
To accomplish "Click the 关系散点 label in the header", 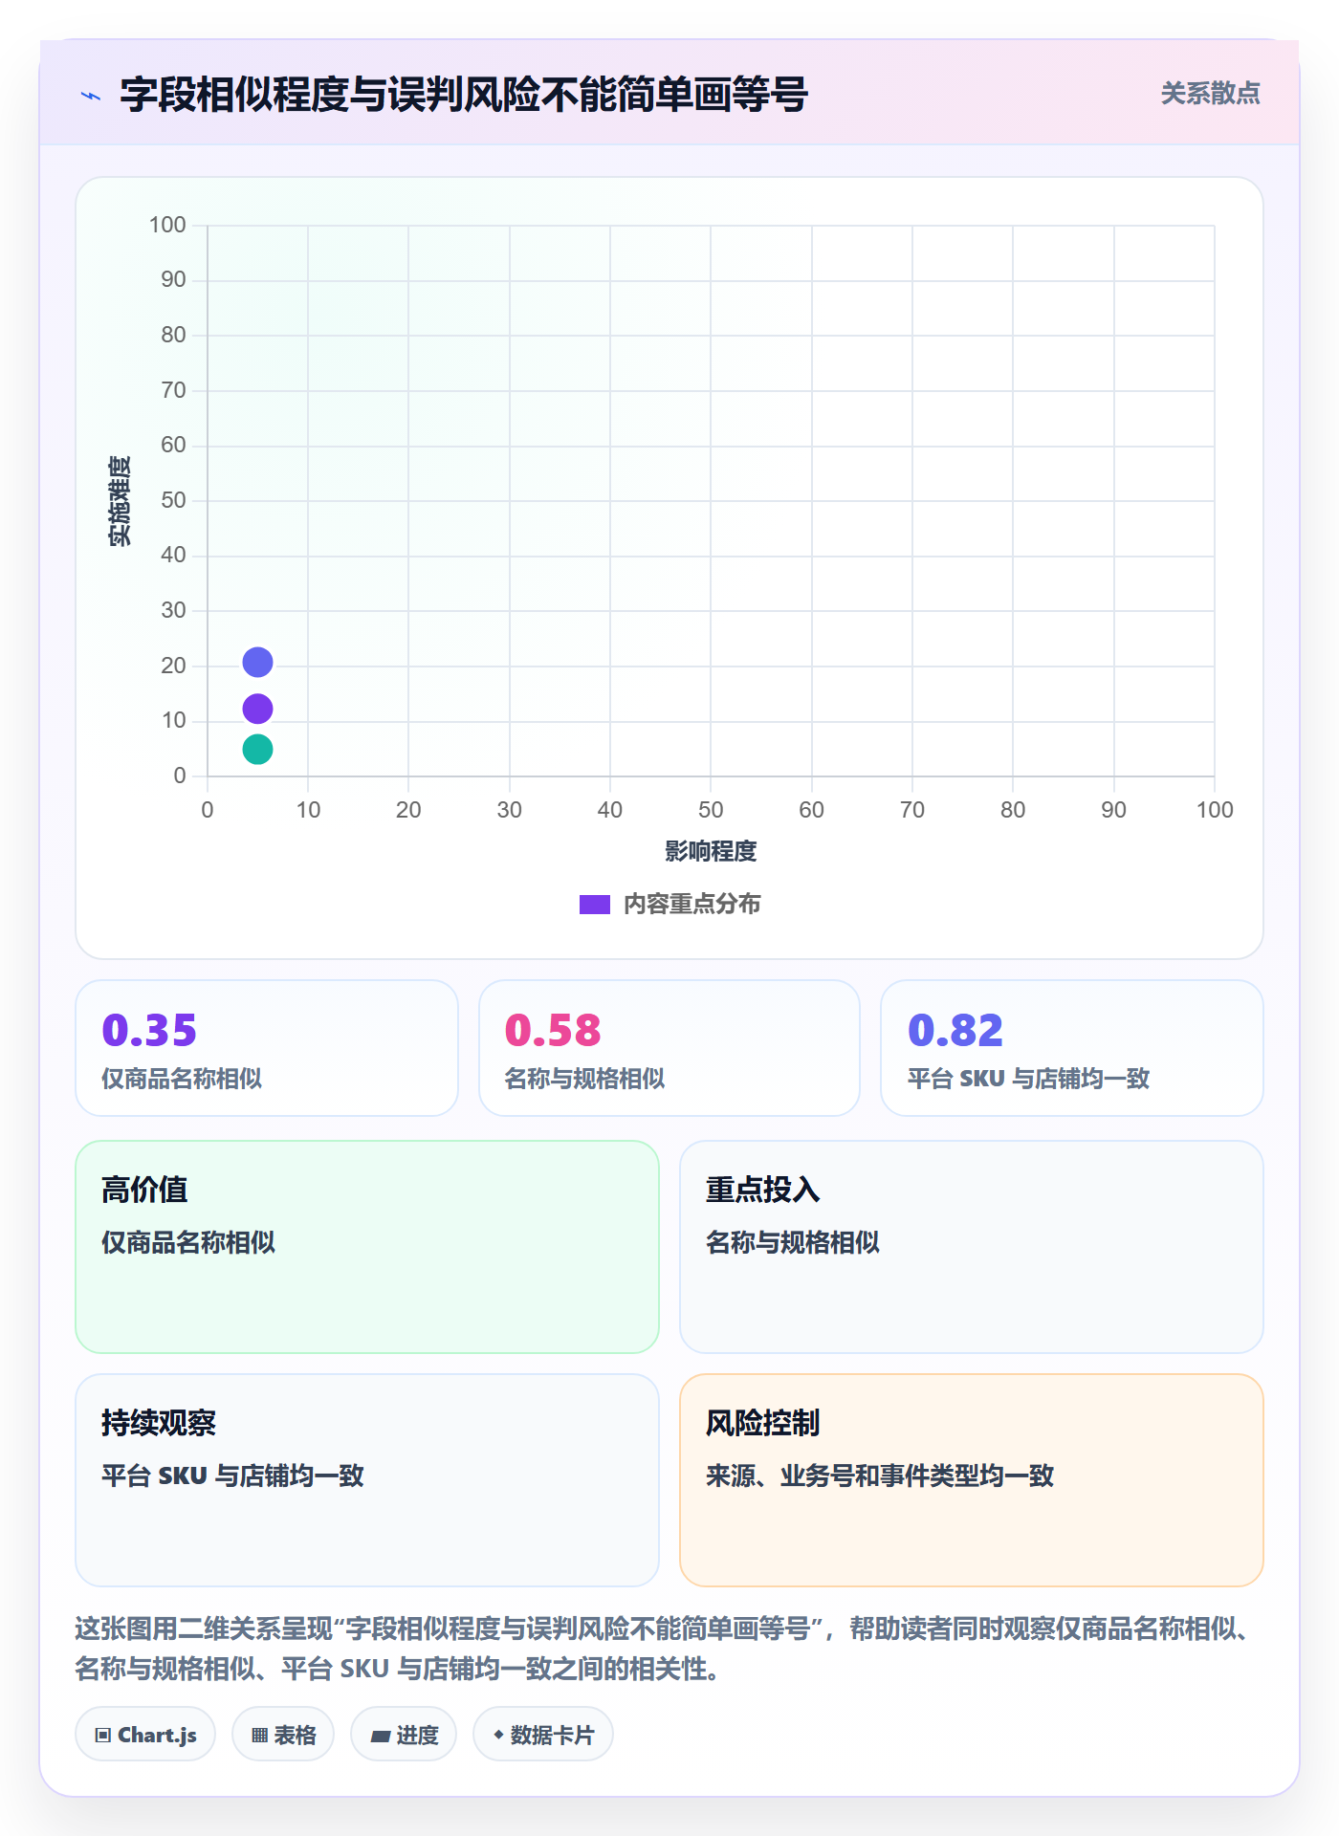I will point(1210,94).
